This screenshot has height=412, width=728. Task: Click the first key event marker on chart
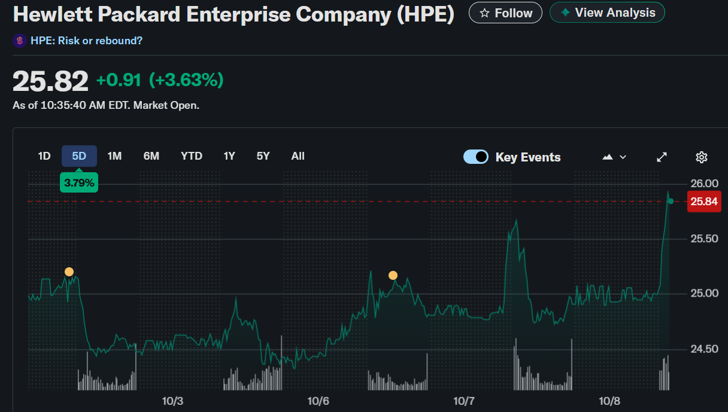pyautogui.click(x=69, y=272)
